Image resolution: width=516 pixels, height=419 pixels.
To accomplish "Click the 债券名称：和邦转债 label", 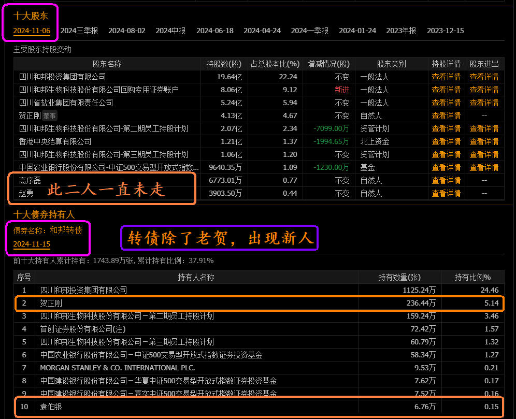I will pos(48,230).
